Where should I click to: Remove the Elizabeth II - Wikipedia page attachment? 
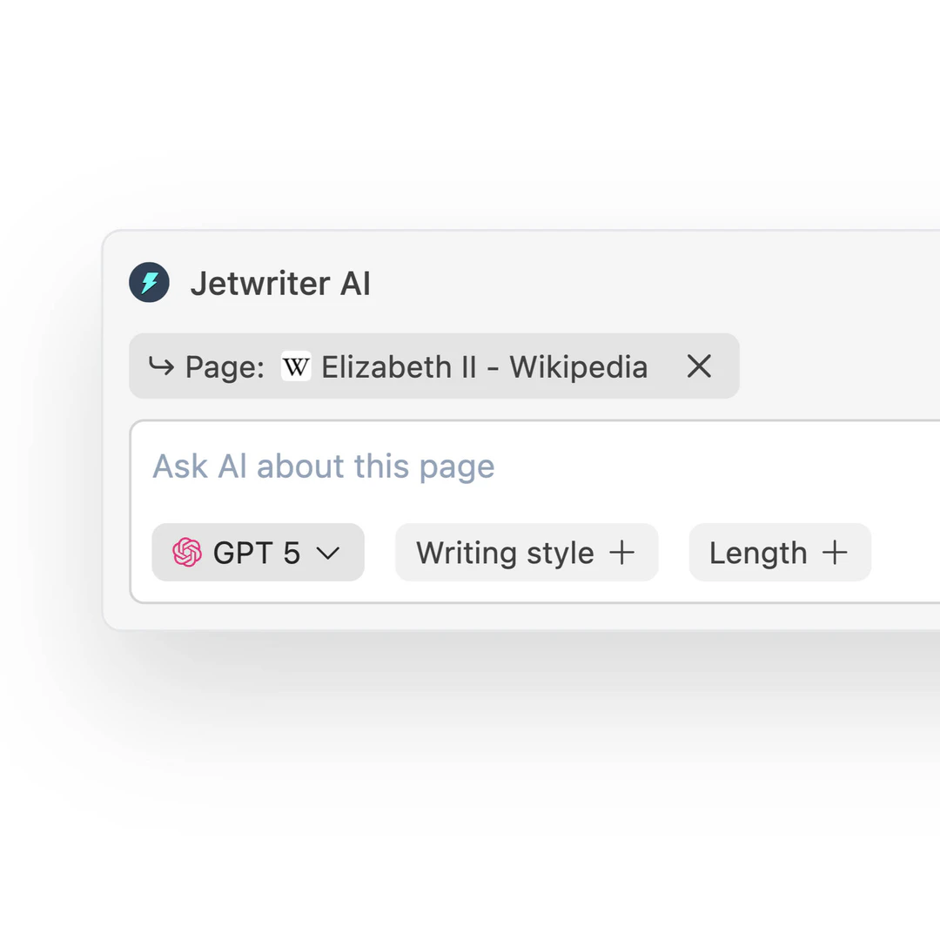click(699, 366)
